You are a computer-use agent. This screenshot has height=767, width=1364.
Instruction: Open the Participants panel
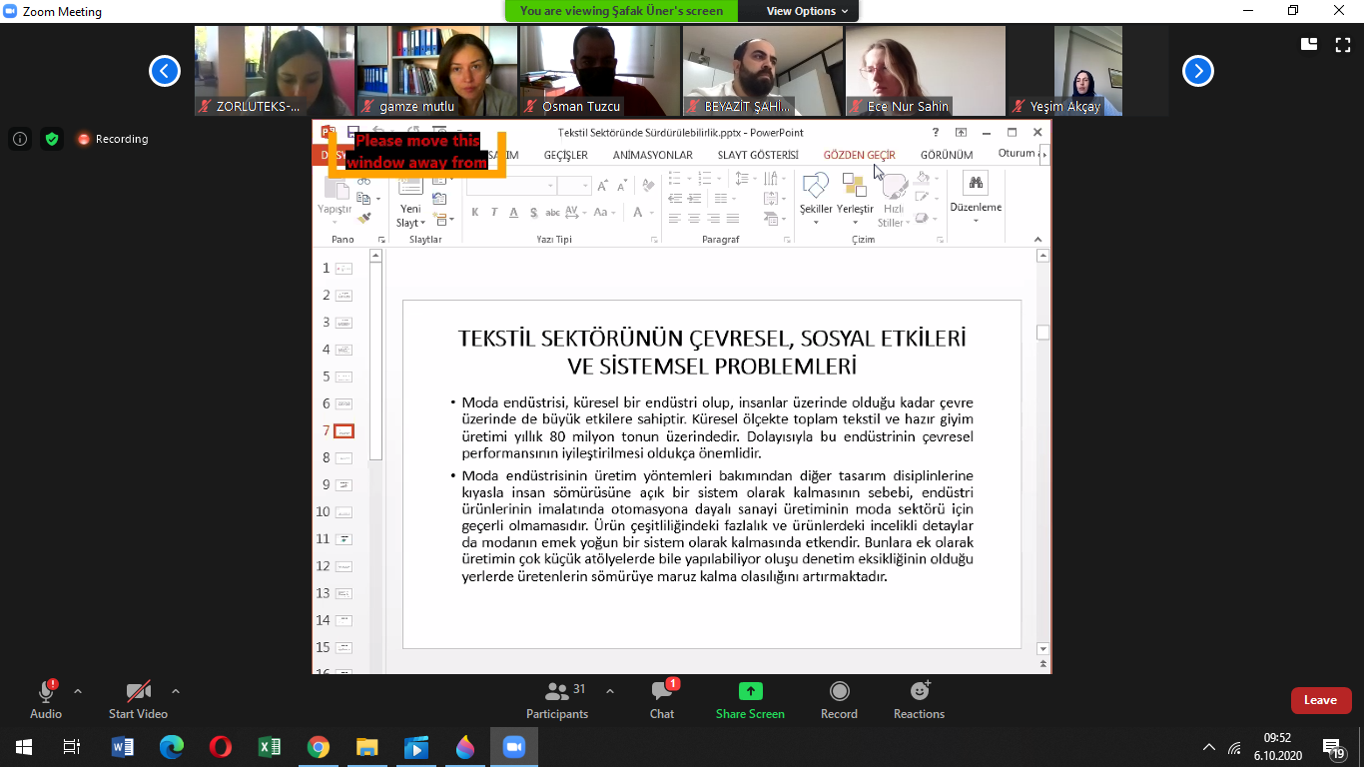point(557,699)
